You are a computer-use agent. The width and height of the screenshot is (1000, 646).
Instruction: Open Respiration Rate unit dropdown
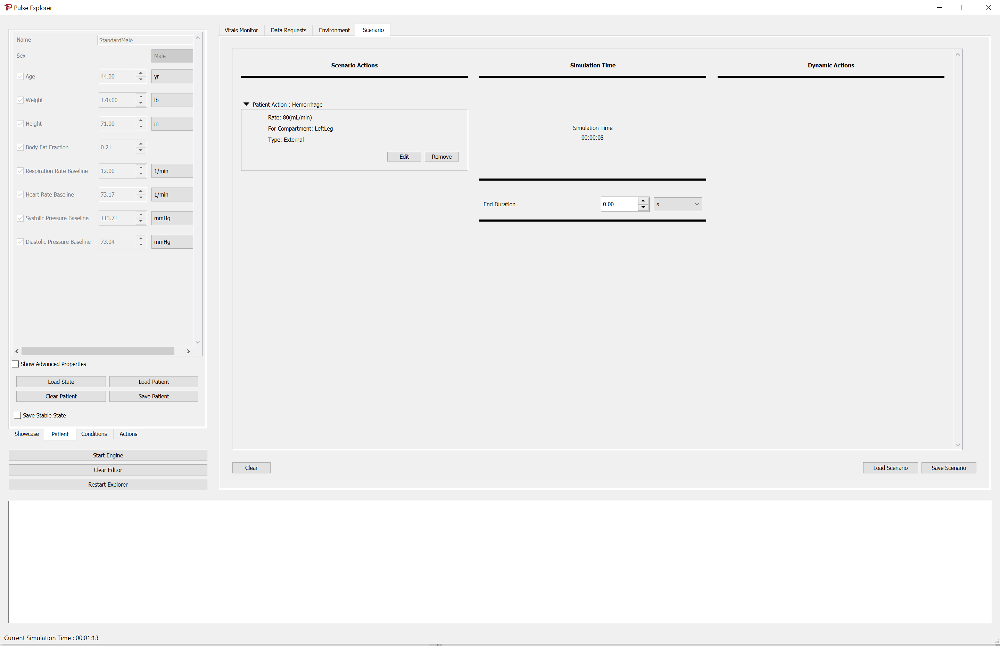pos(172,171)
